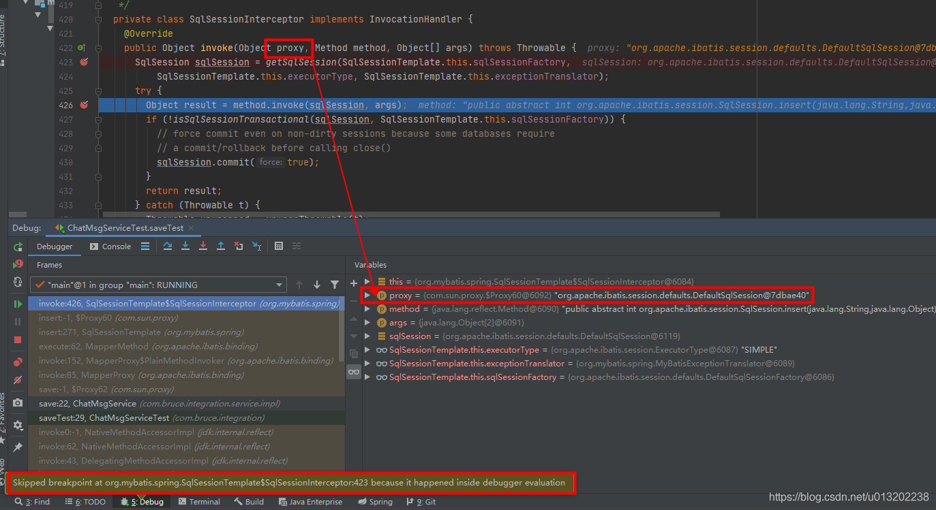Click the reload changed classes icon
936x510 pixels.
pyautogui.click(x=18, y=282)
